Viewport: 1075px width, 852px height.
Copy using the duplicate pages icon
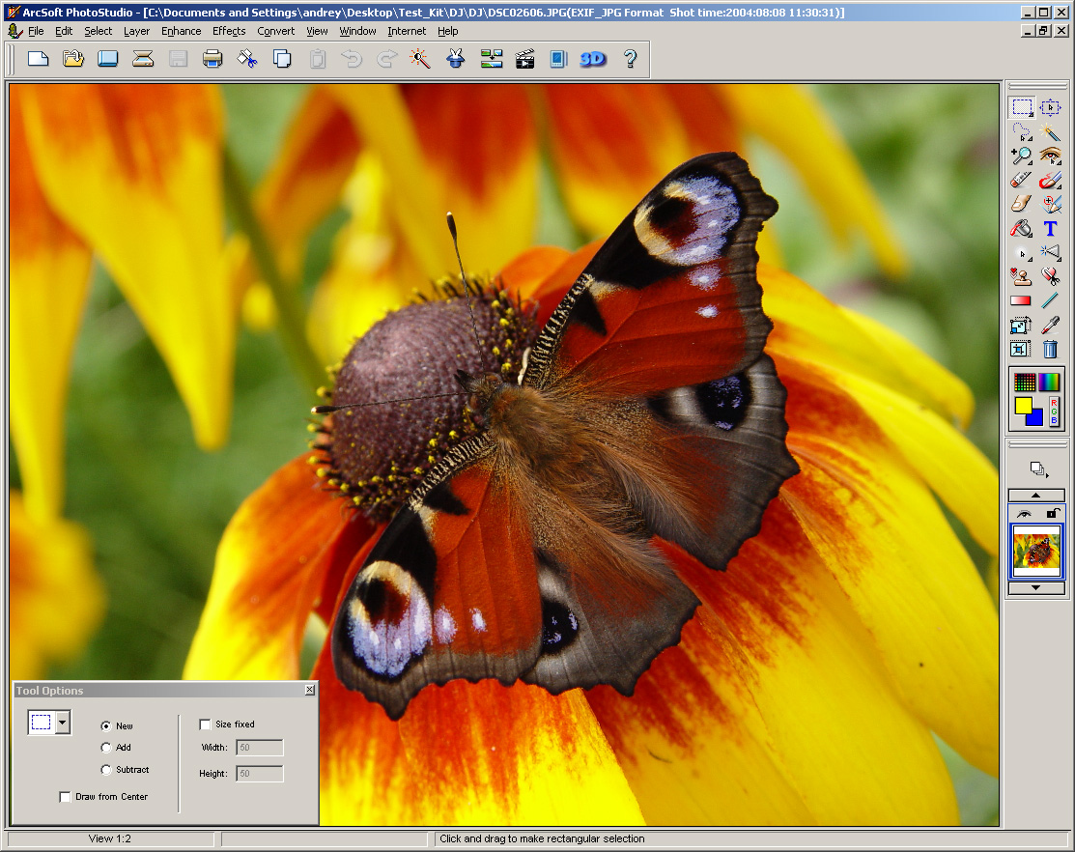[x=282, y=59]
